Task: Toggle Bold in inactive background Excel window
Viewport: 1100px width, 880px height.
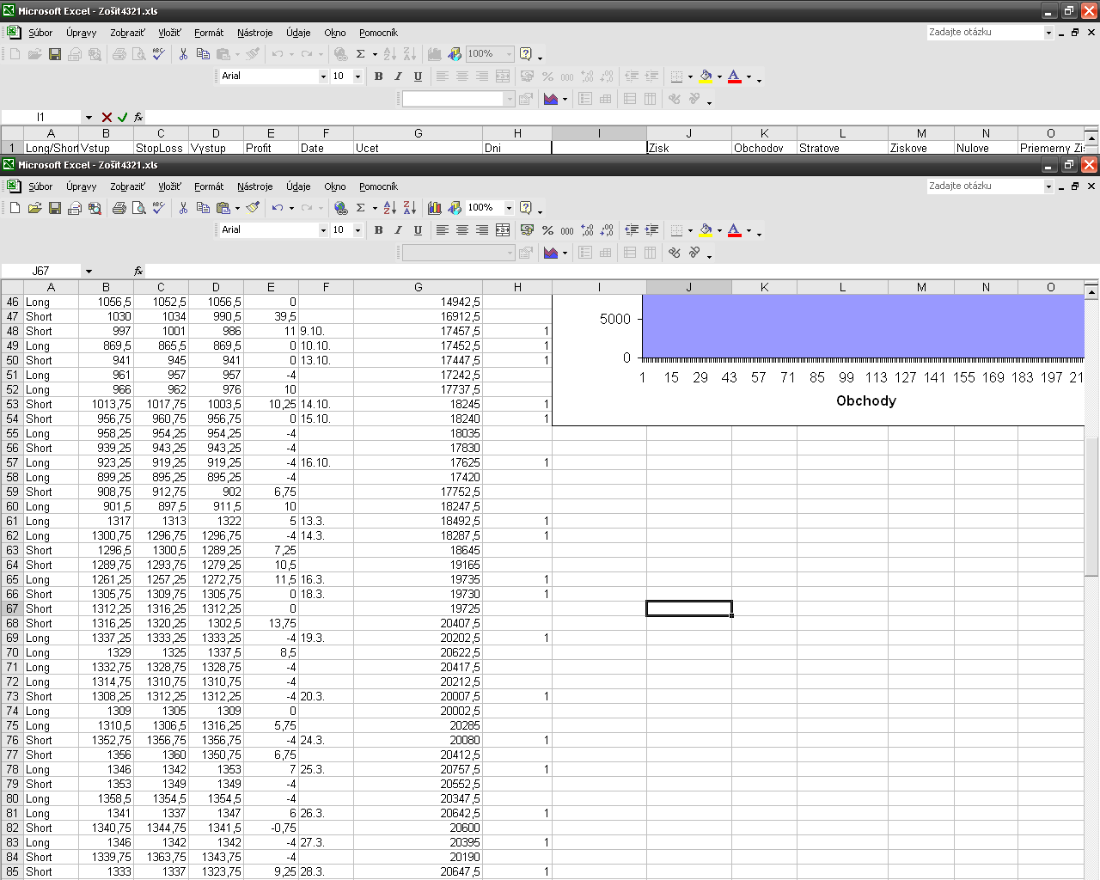Action: coord(378,76)
